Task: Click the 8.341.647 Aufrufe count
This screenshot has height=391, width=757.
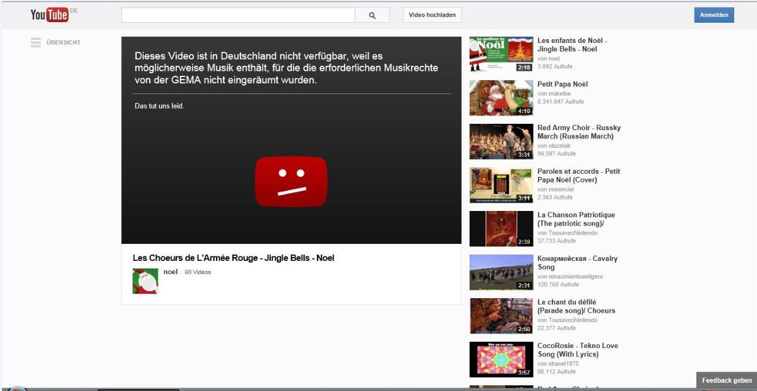Action: coord(561,101)
